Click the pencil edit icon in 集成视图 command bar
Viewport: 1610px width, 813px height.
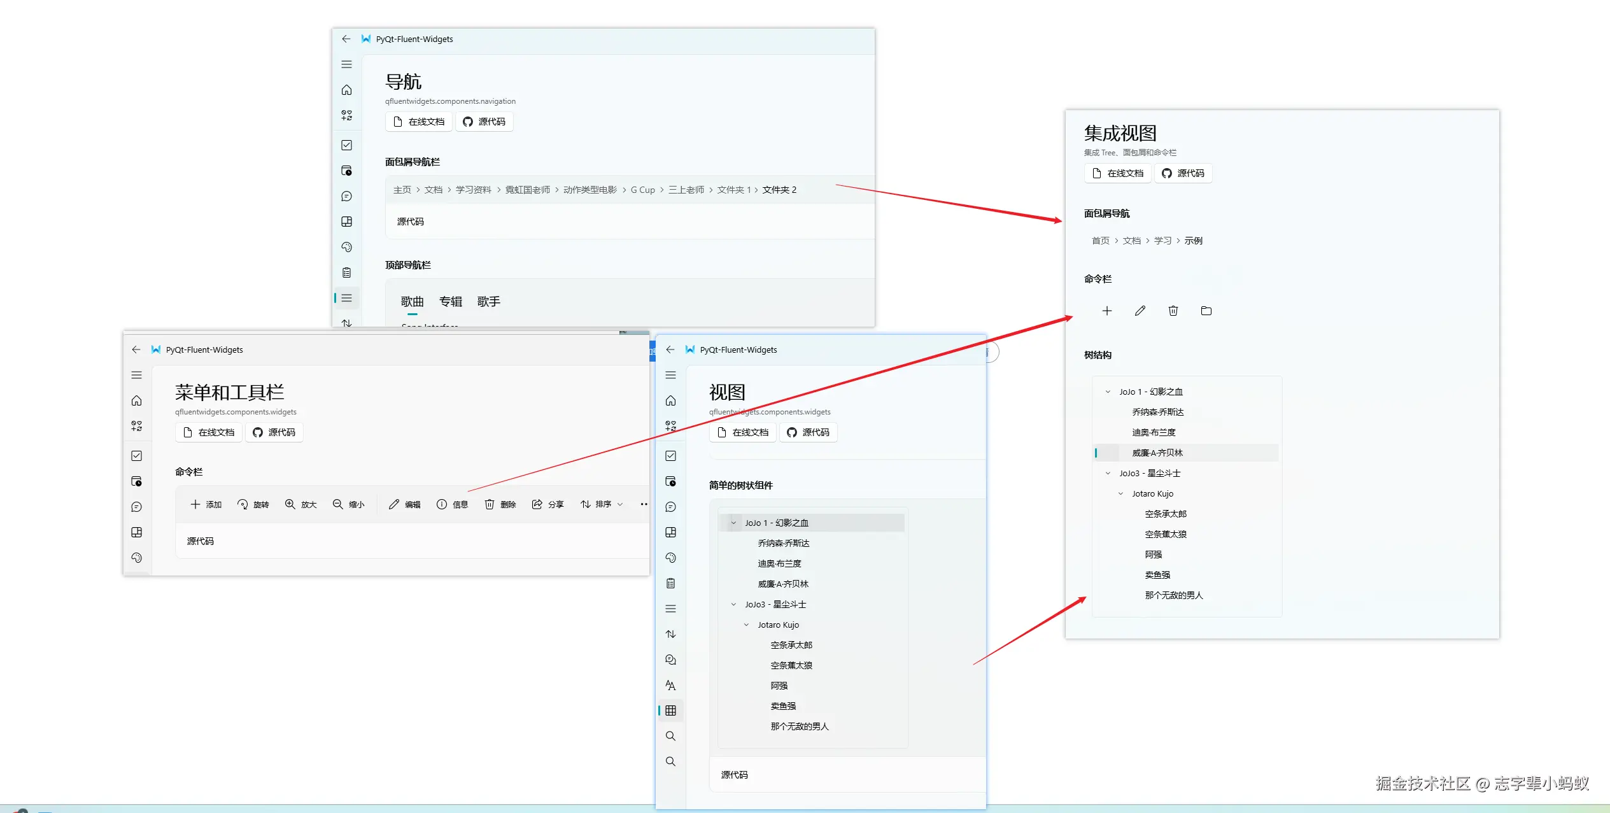click(1140, 311)
